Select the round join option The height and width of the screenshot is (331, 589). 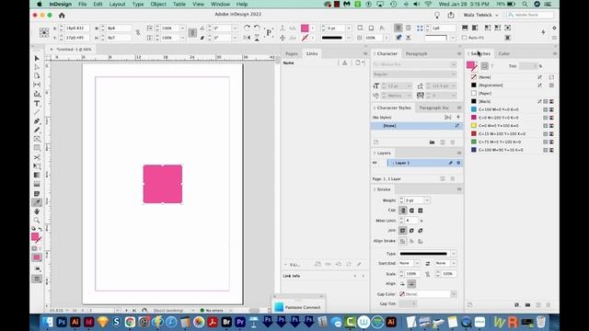tap(411, 231)
